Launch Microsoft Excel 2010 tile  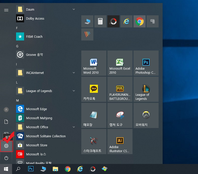pos(120,63)
